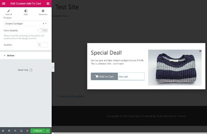This screenshot has width=207, height=134.
Task: Click the striped cardigan product image
Action: coord(175,68)
